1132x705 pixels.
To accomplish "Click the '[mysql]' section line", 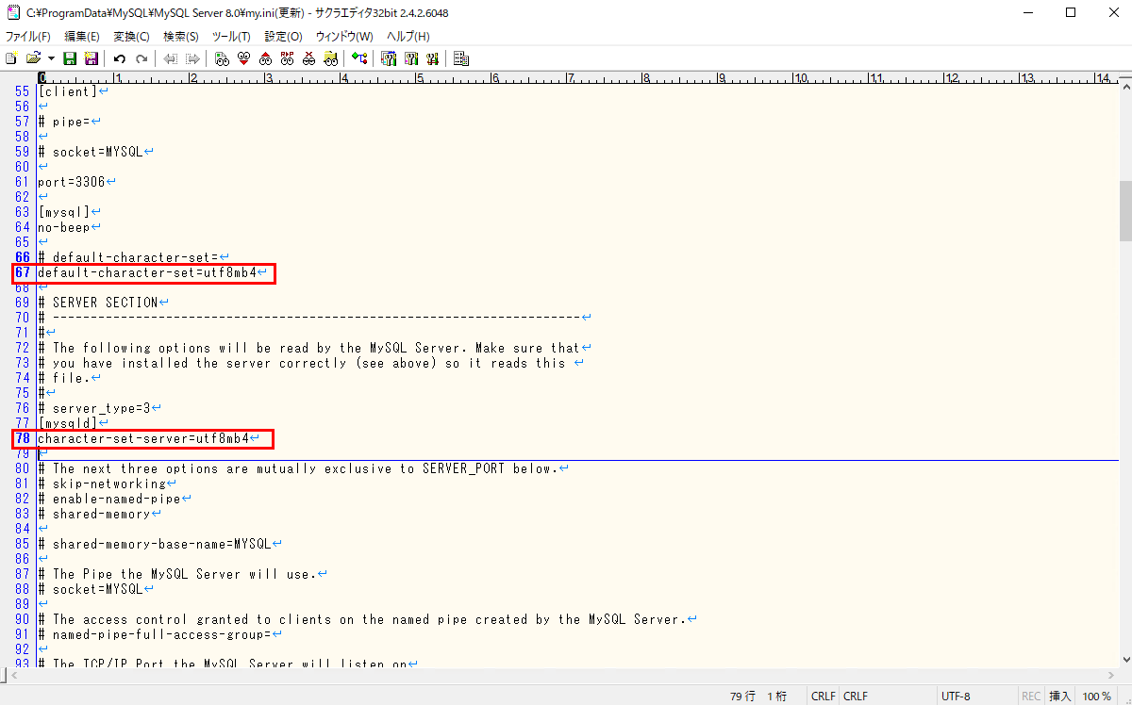I will tap(64, 212).
